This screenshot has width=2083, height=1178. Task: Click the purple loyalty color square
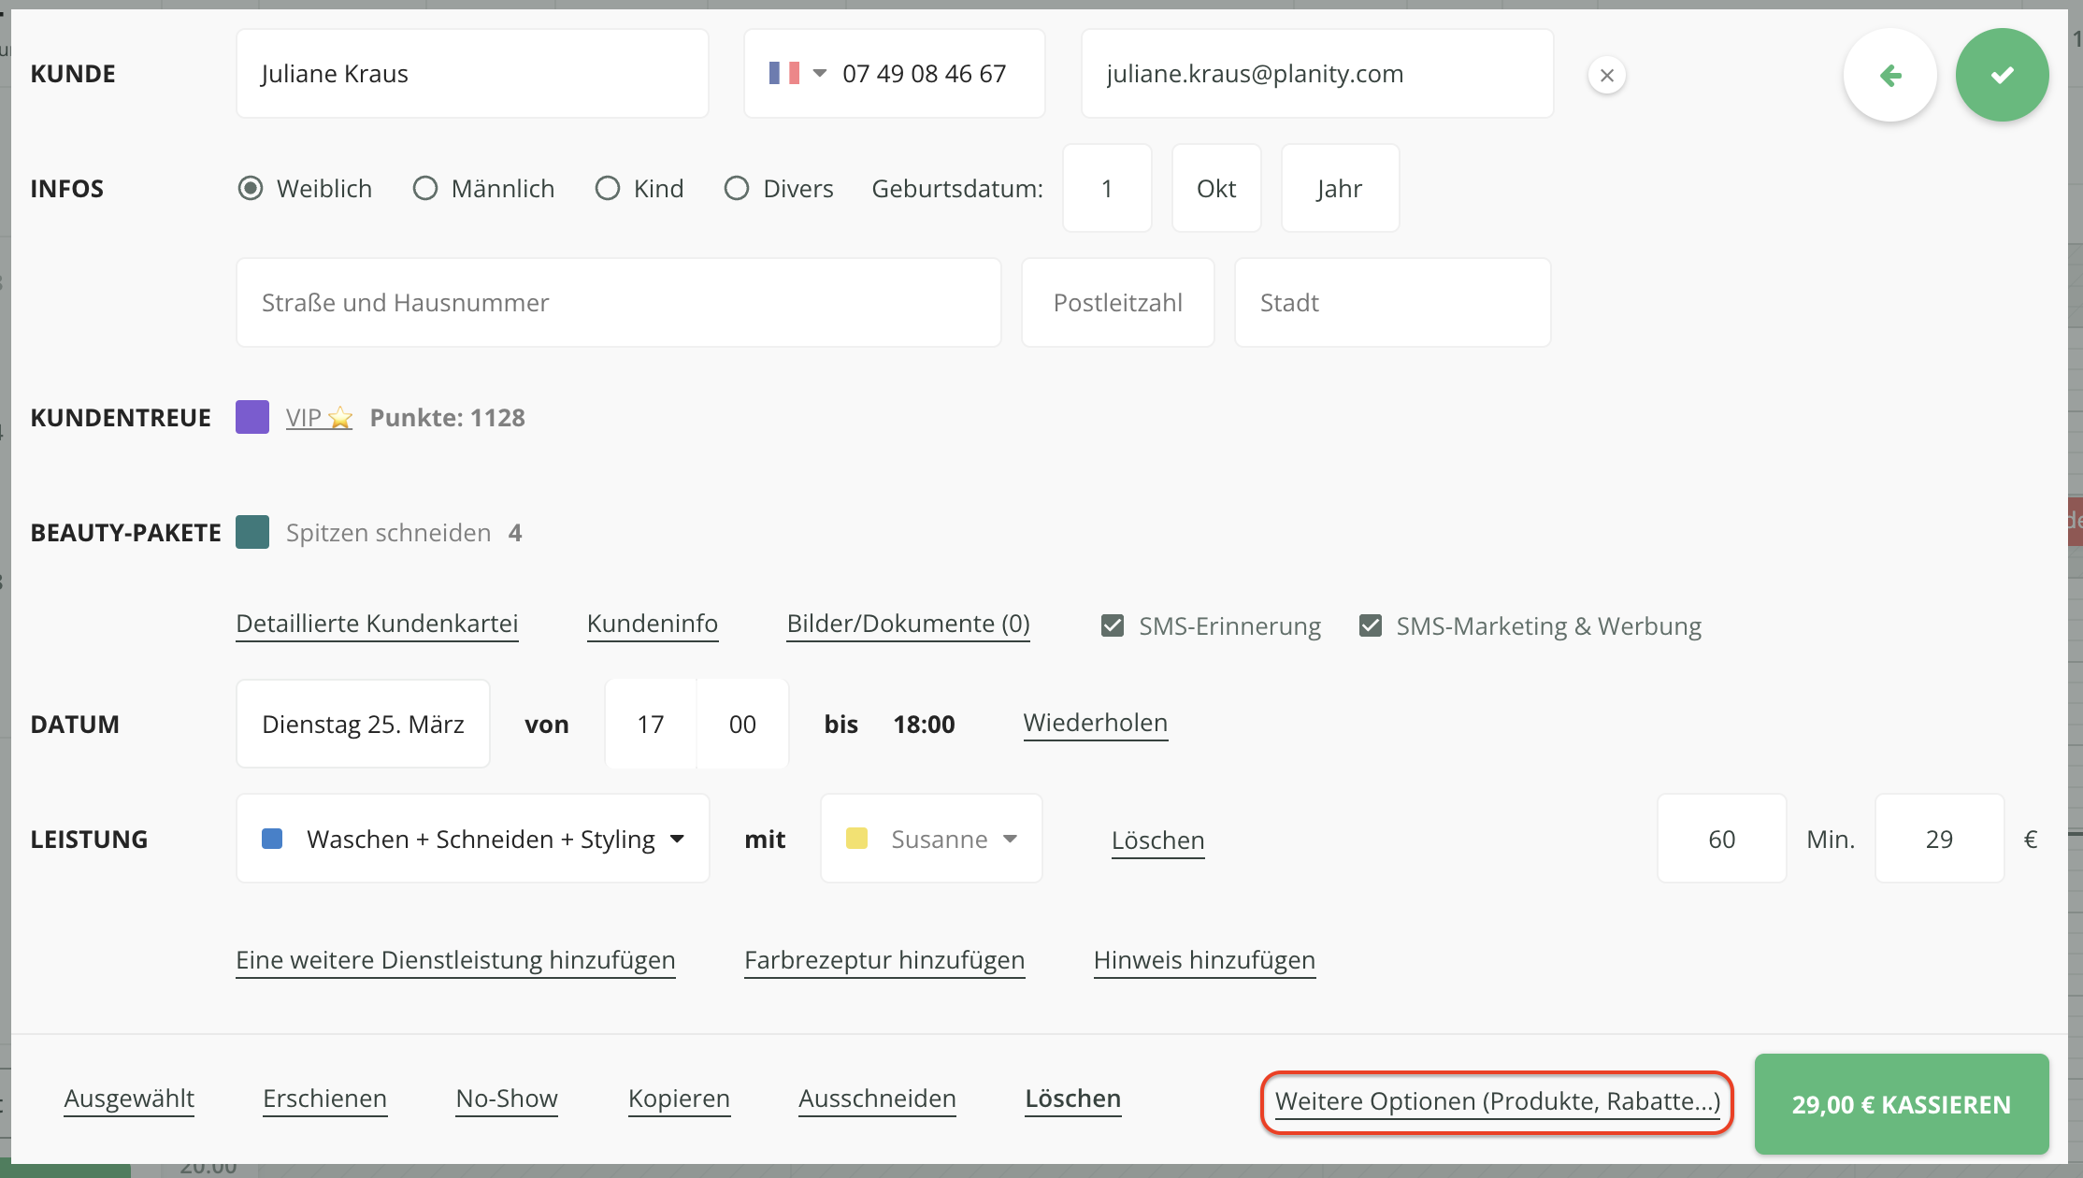[252, 417]
